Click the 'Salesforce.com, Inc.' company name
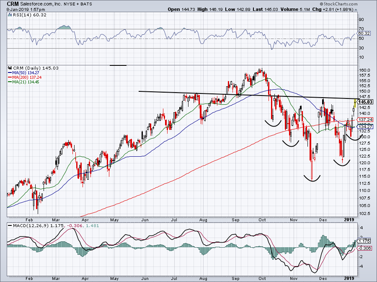Screen dimensions: 377x282 (41, 4)
